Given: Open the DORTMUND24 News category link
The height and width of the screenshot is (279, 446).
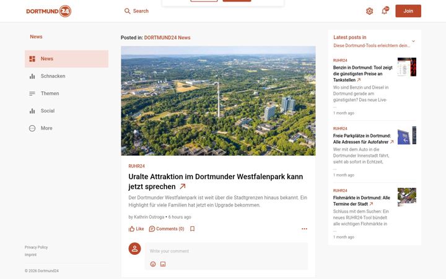Looking at the screenshot, I should (x=167, y=38).
